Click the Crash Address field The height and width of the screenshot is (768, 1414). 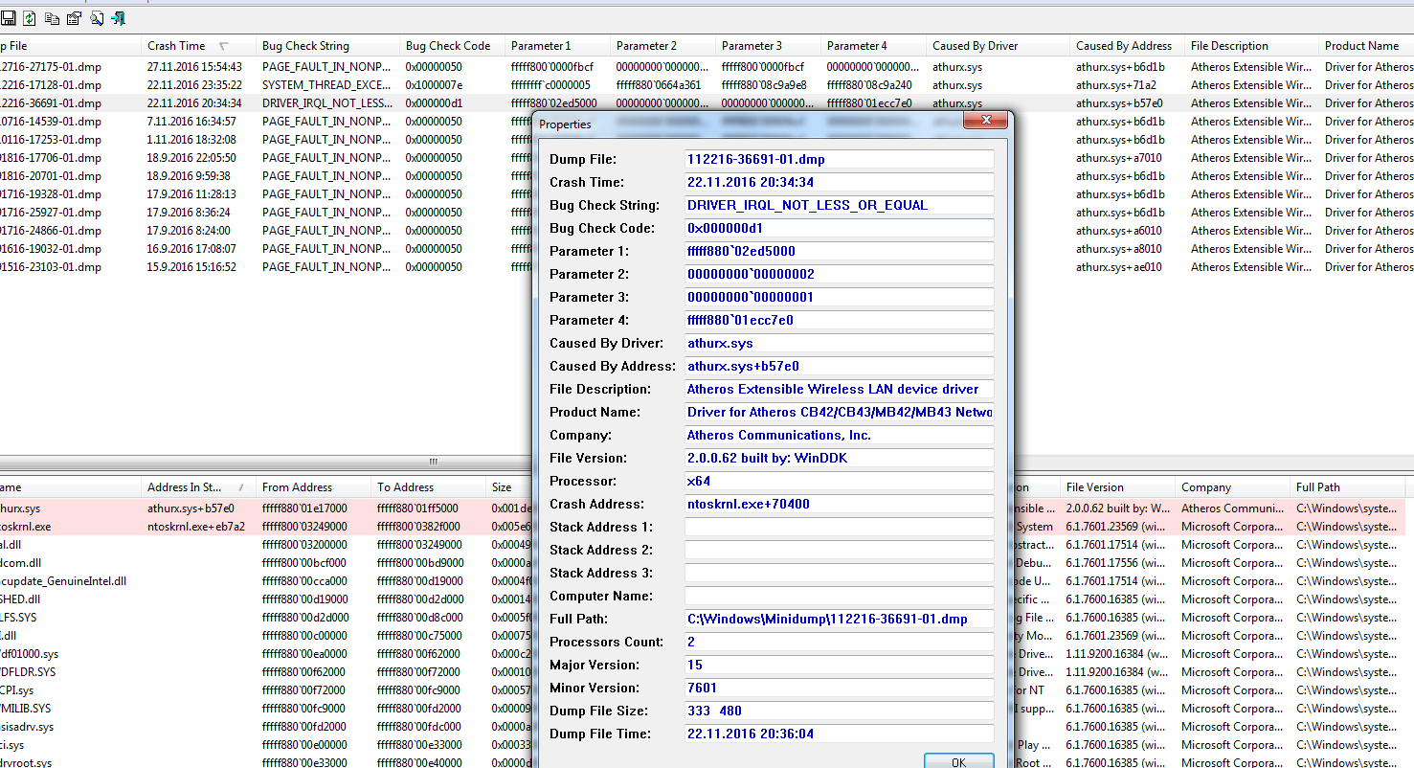[x=839, y=505]
